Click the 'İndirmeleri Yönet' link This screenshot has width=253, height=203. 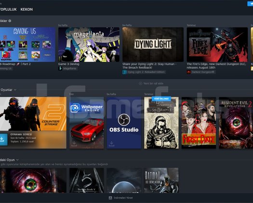point(123,198)
